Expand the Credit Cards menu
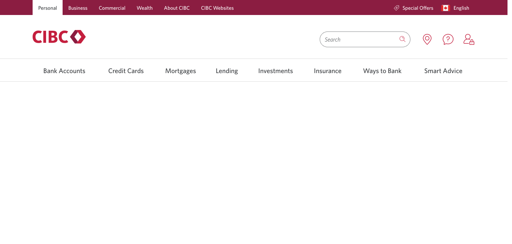Viewport: 512px width, 244px height. point(126,71)
